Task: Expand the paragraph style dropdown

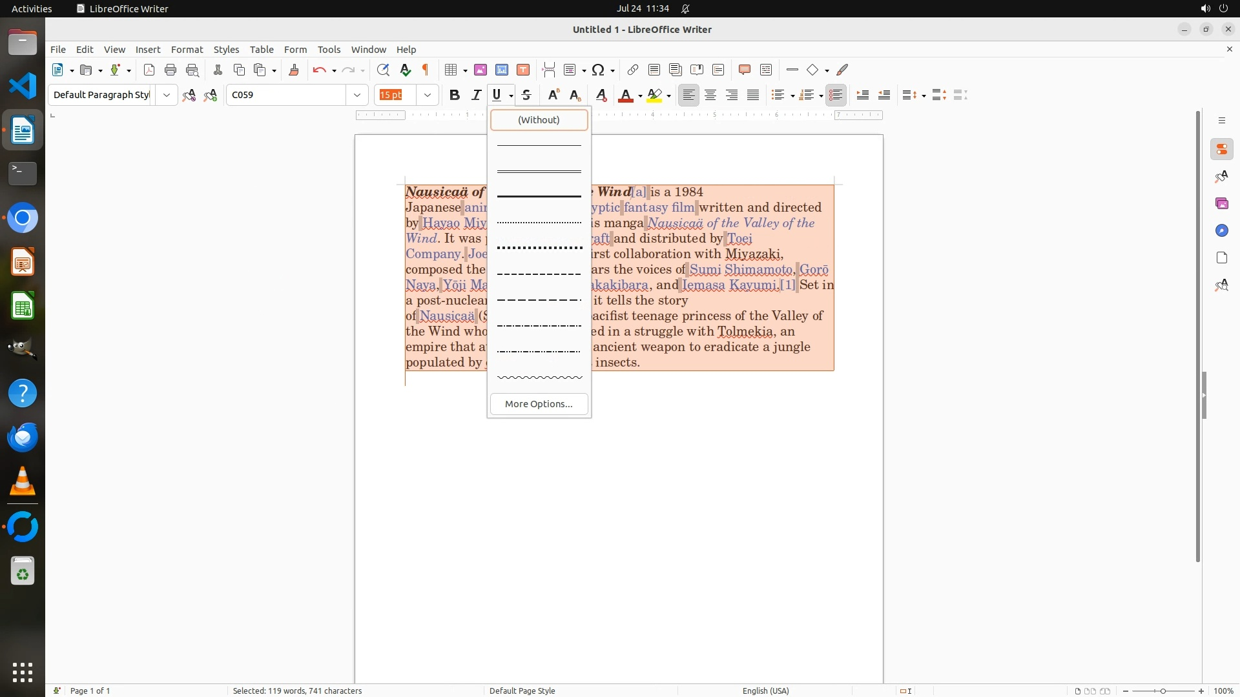Action: tap(167, 95)
